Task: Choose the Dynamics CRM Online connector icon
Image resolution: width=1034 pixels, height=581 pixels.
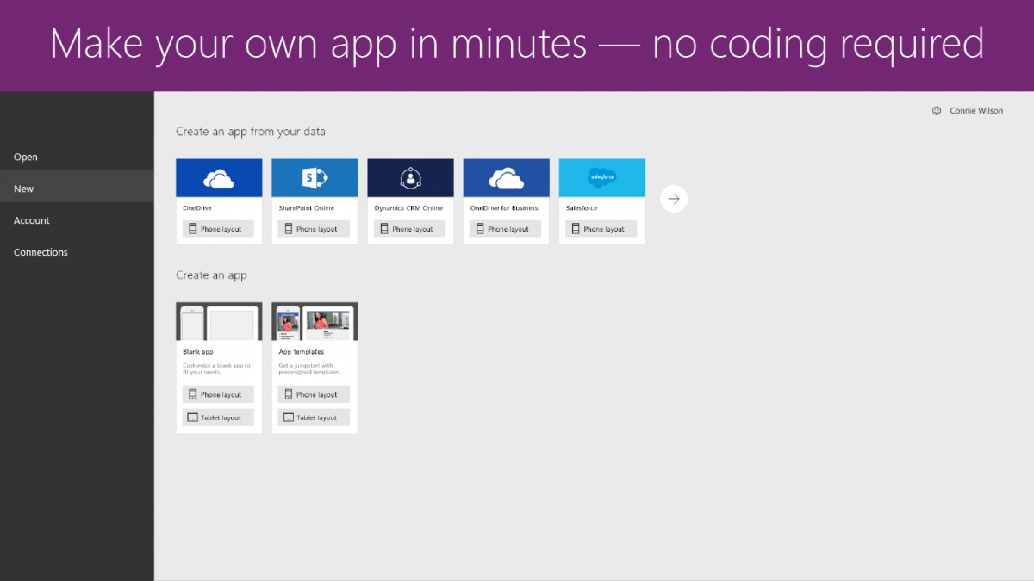Action: pos(410,177)
